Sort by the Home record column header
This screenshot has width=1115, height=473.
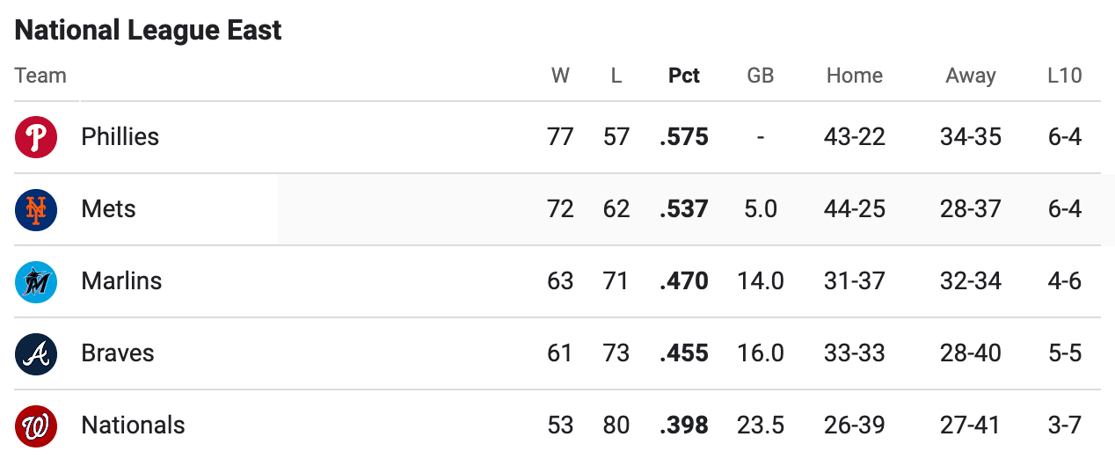(855, 76)
